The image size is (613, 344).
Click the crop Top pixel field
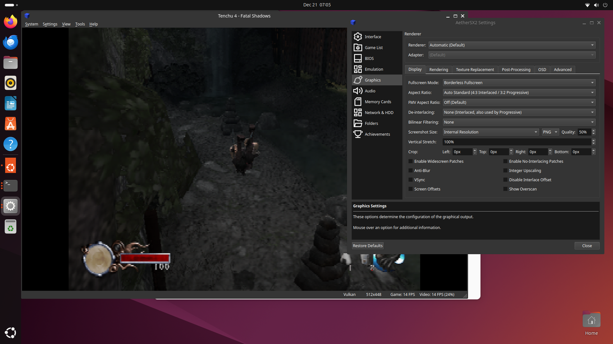coord(499,152)
